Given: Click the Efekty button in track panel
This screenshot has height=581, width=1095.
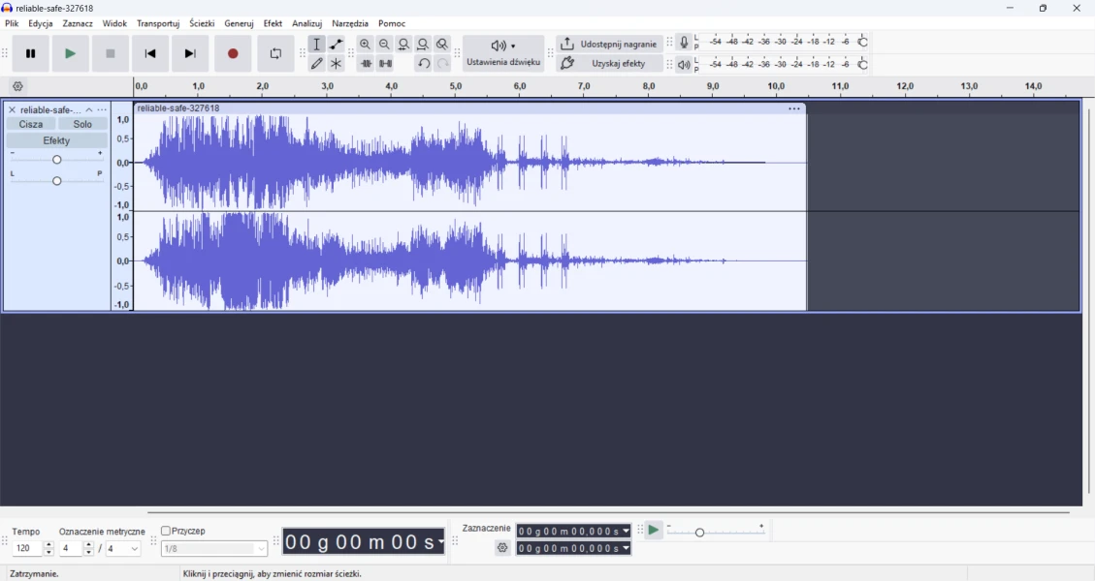Looking at the screenshot, I should pos(56,141).
